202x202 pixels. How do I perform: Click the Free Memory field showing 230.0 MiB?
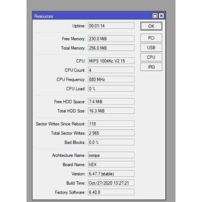(x=111, y=38)
